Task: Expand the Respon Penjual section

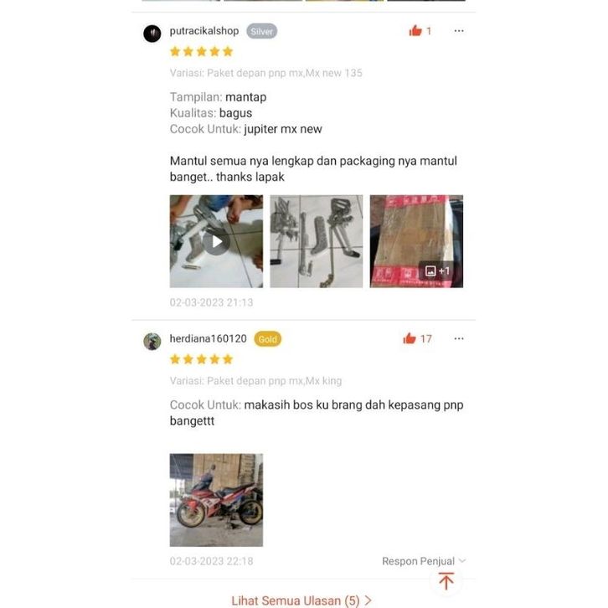Action: [424, 561]
